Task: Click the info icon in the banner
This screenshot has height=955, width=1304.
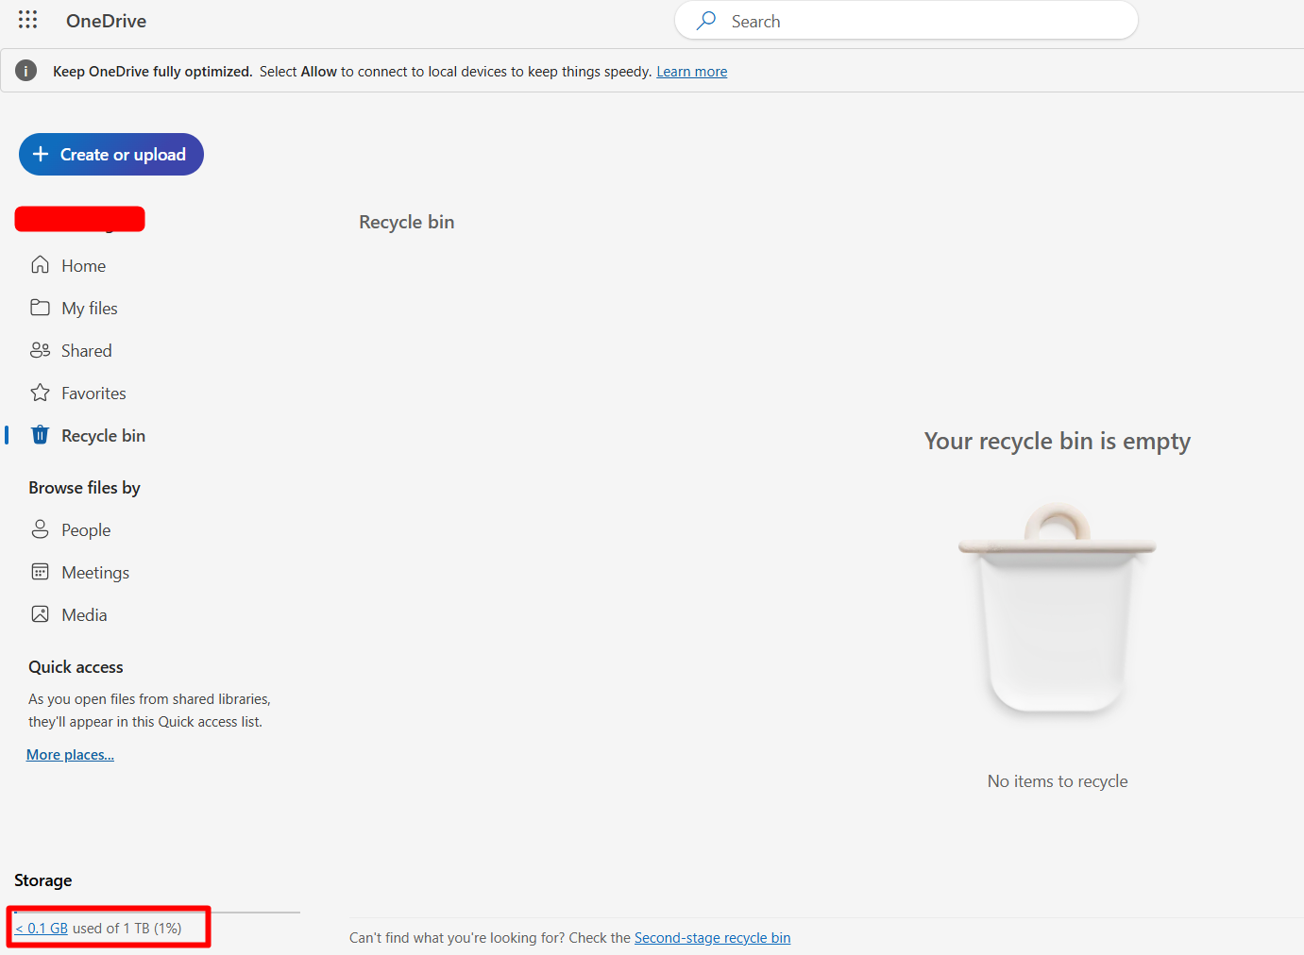Action: [x=26, y=71]
